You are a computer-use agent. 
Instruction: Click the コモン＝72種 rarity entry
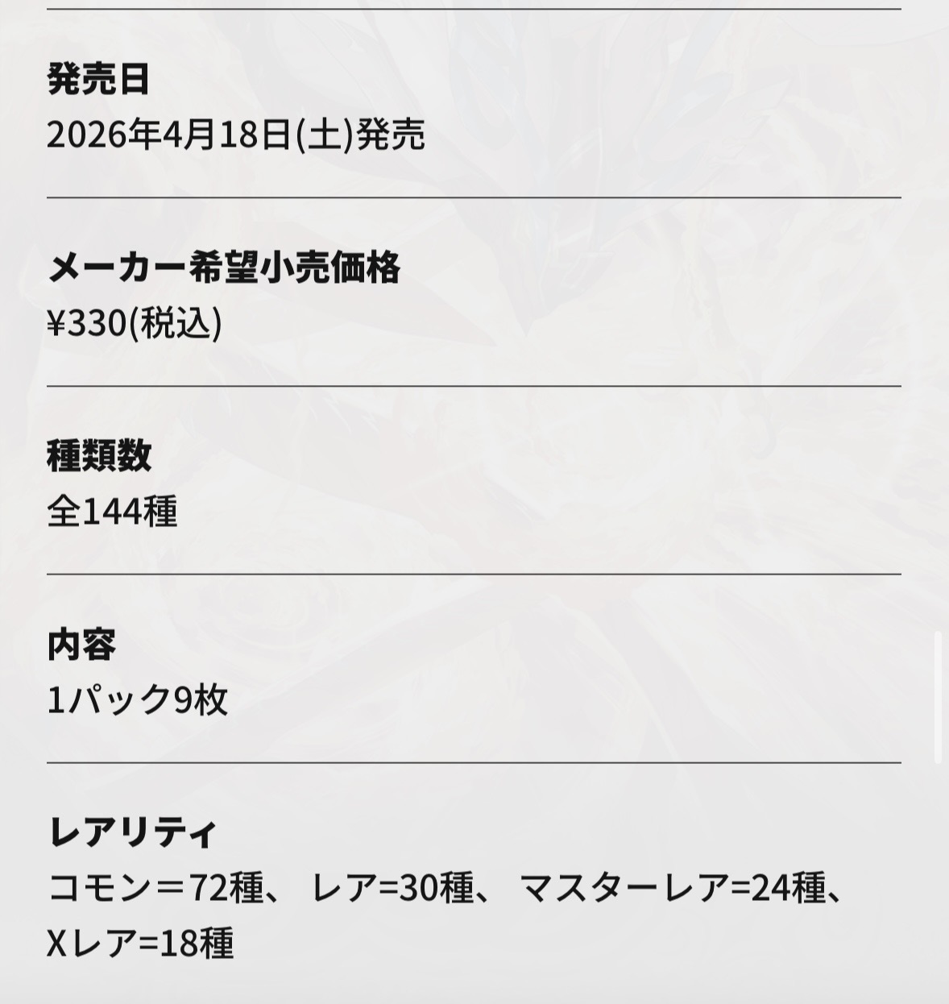coord(155,889)
